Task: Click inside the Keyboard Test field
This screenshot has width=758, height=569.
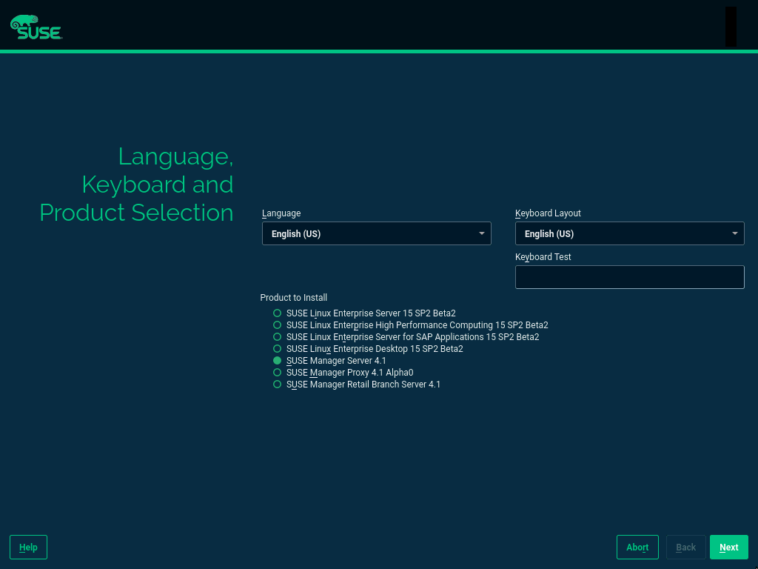Action: (629, 277)
